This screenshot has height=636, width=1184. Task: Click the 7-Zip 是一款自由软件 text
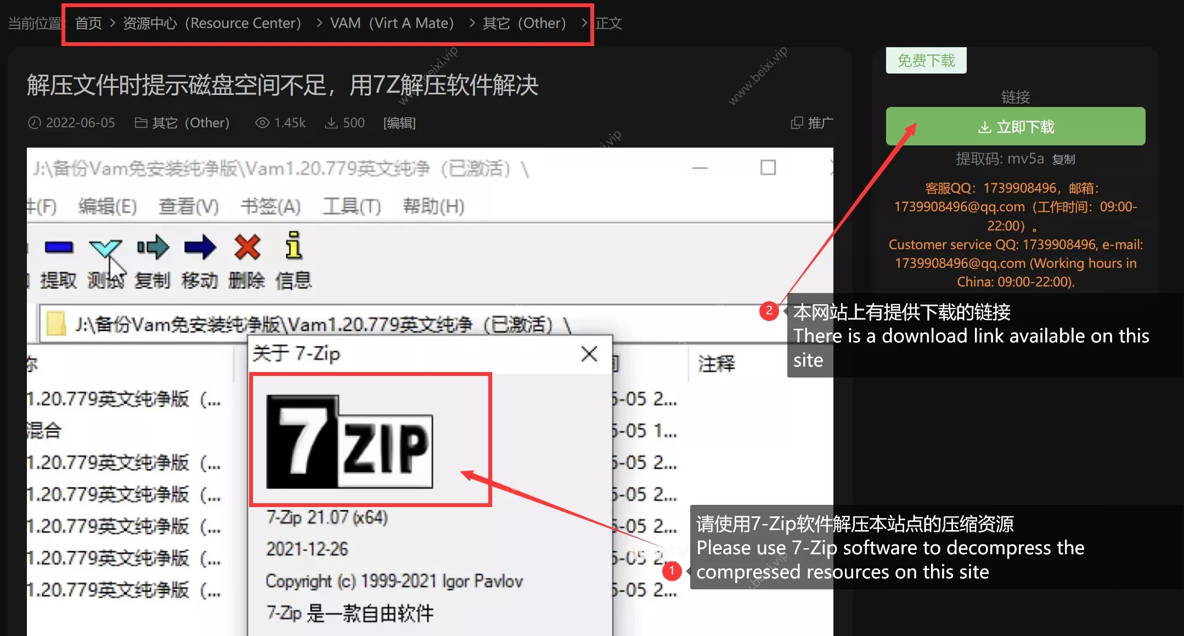(x=350, y=613)
